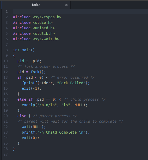
Task: Click the '<sys/wait.h>' header name
Action: pos(46,39)
